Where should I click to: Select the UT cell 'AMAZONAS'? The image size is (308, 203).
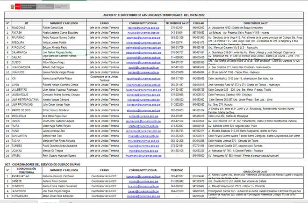click(x=27, y=28)
